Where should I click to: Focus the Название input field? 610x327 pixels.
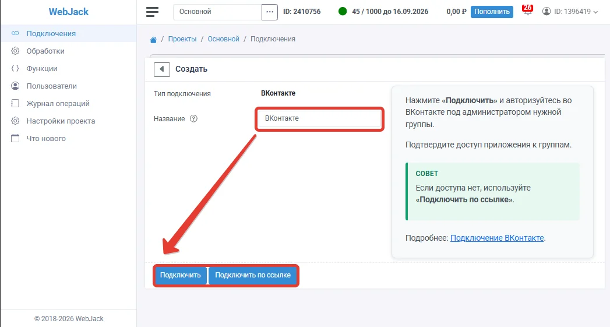(x=320, y=119)
